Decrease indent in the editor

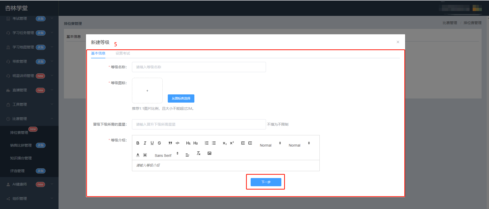point(243,143)
